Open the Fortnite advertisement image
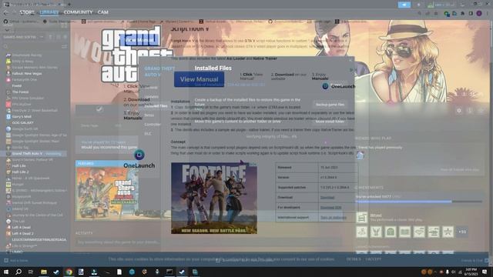This screenshot has width=493, height=277. 214,199
